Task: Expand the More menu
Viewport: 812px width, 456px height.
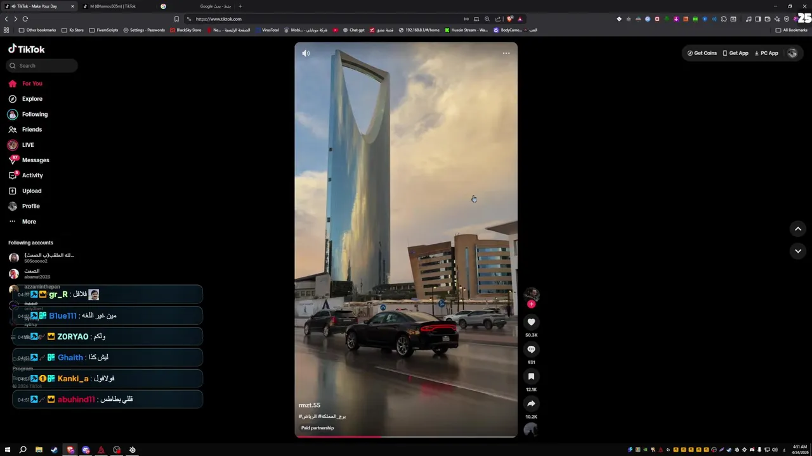Action: [x=22, y=222]
